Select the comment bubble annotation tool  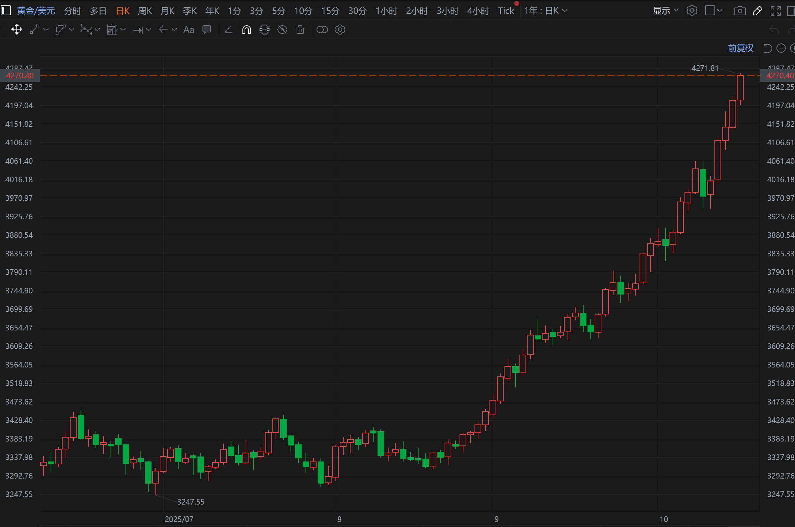[207, 30]
